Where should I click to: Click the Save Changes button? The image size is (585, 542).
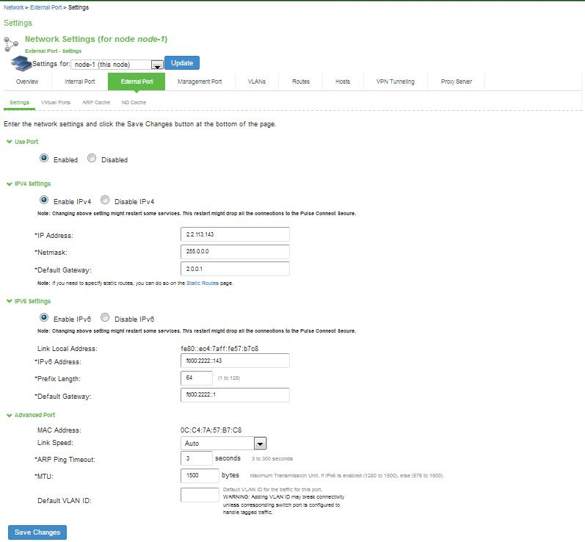coord(37,532)
